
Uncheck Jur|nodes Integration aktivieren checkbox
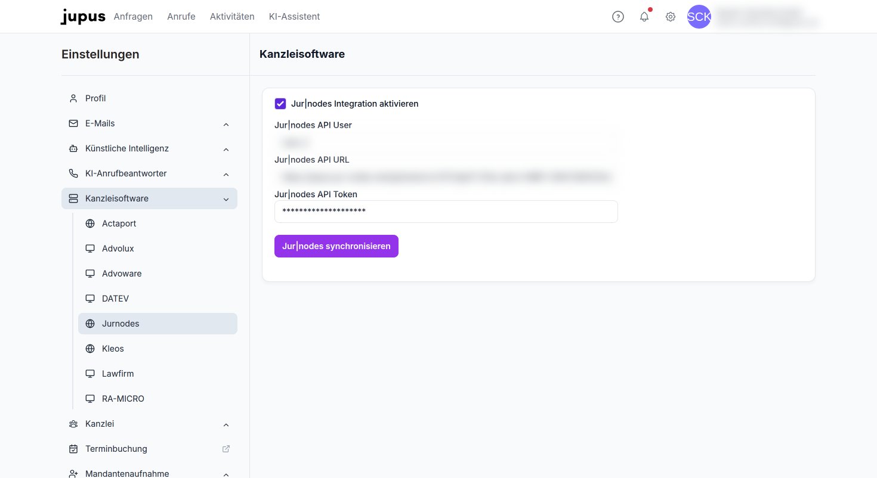[280, 104]
